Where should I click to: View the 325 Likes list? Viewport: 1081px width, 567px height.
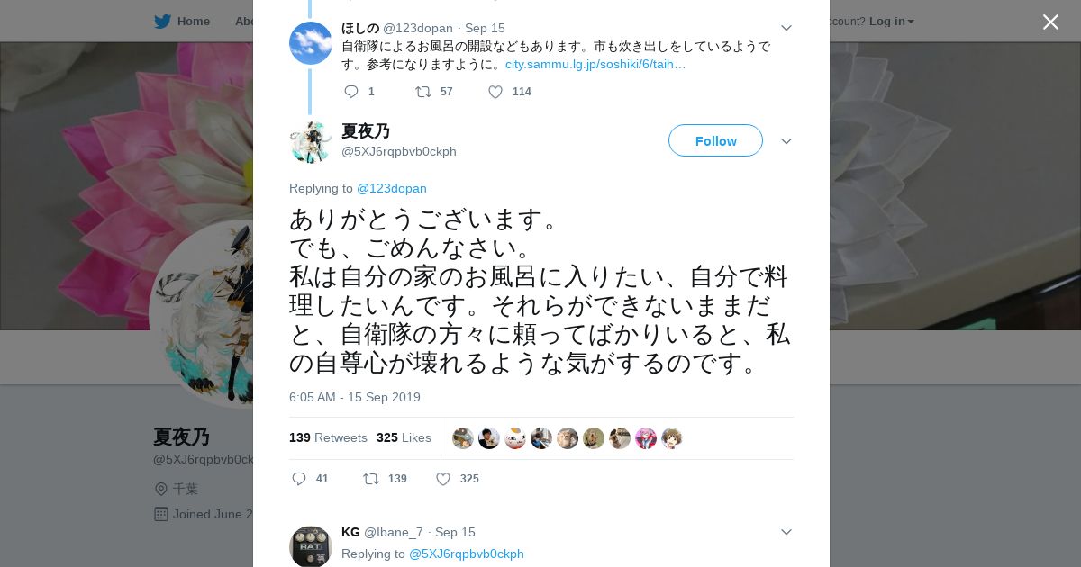404,437
